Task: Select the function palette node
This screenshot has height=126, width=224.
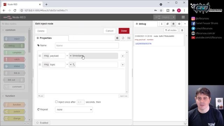Action: (14, 105)
